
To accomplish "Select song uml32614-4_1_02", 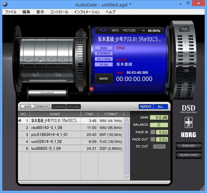I will pos(71,141).
